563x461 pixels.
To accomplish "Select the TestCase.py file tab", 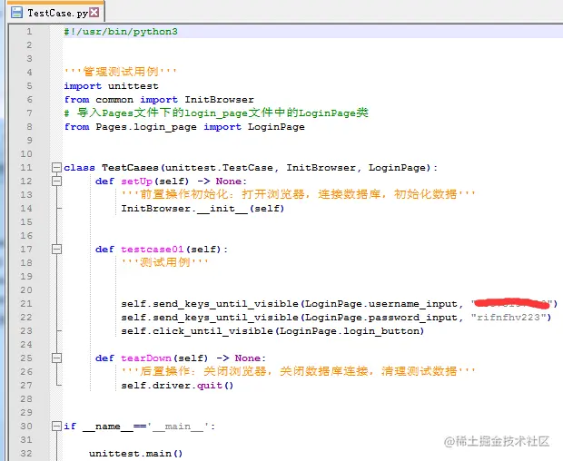I will (x=55, y=13).
